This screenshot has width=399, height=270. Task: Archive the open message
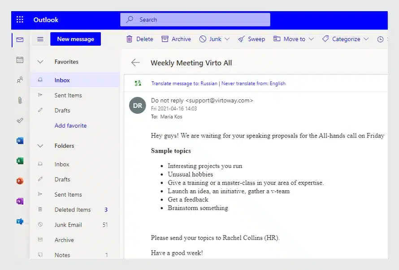tap(176, 39)
